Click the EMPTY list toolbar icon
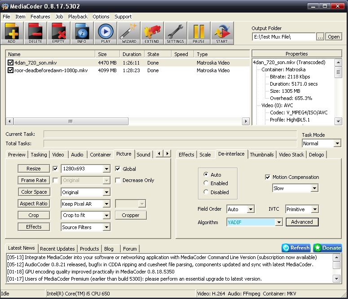The height and width of the screenshot is (299, 348). coord(58,33)
